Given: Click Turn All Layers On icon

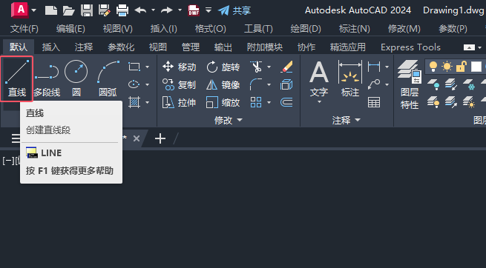Looking at the screenshot, I should [x=433, y=102].
